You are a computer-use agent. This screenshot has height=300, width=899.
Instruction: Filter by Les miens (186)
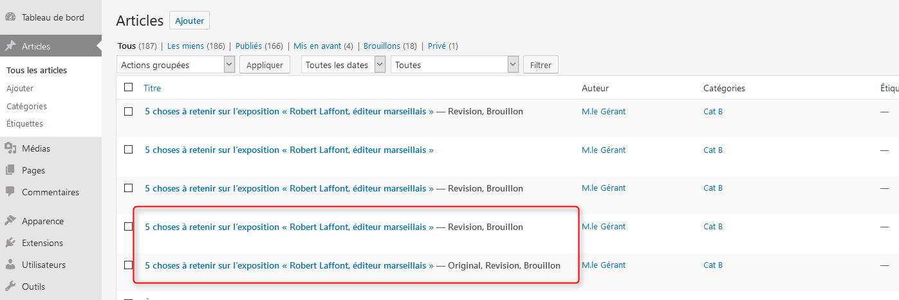(x=196, y=46)
